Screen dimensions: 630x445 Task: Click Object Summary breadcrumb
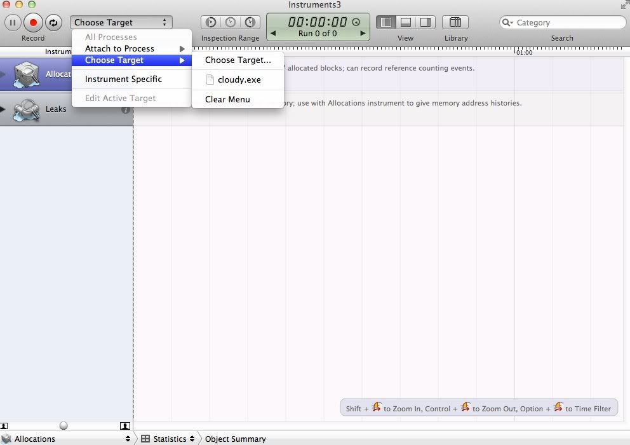point(236,439)
